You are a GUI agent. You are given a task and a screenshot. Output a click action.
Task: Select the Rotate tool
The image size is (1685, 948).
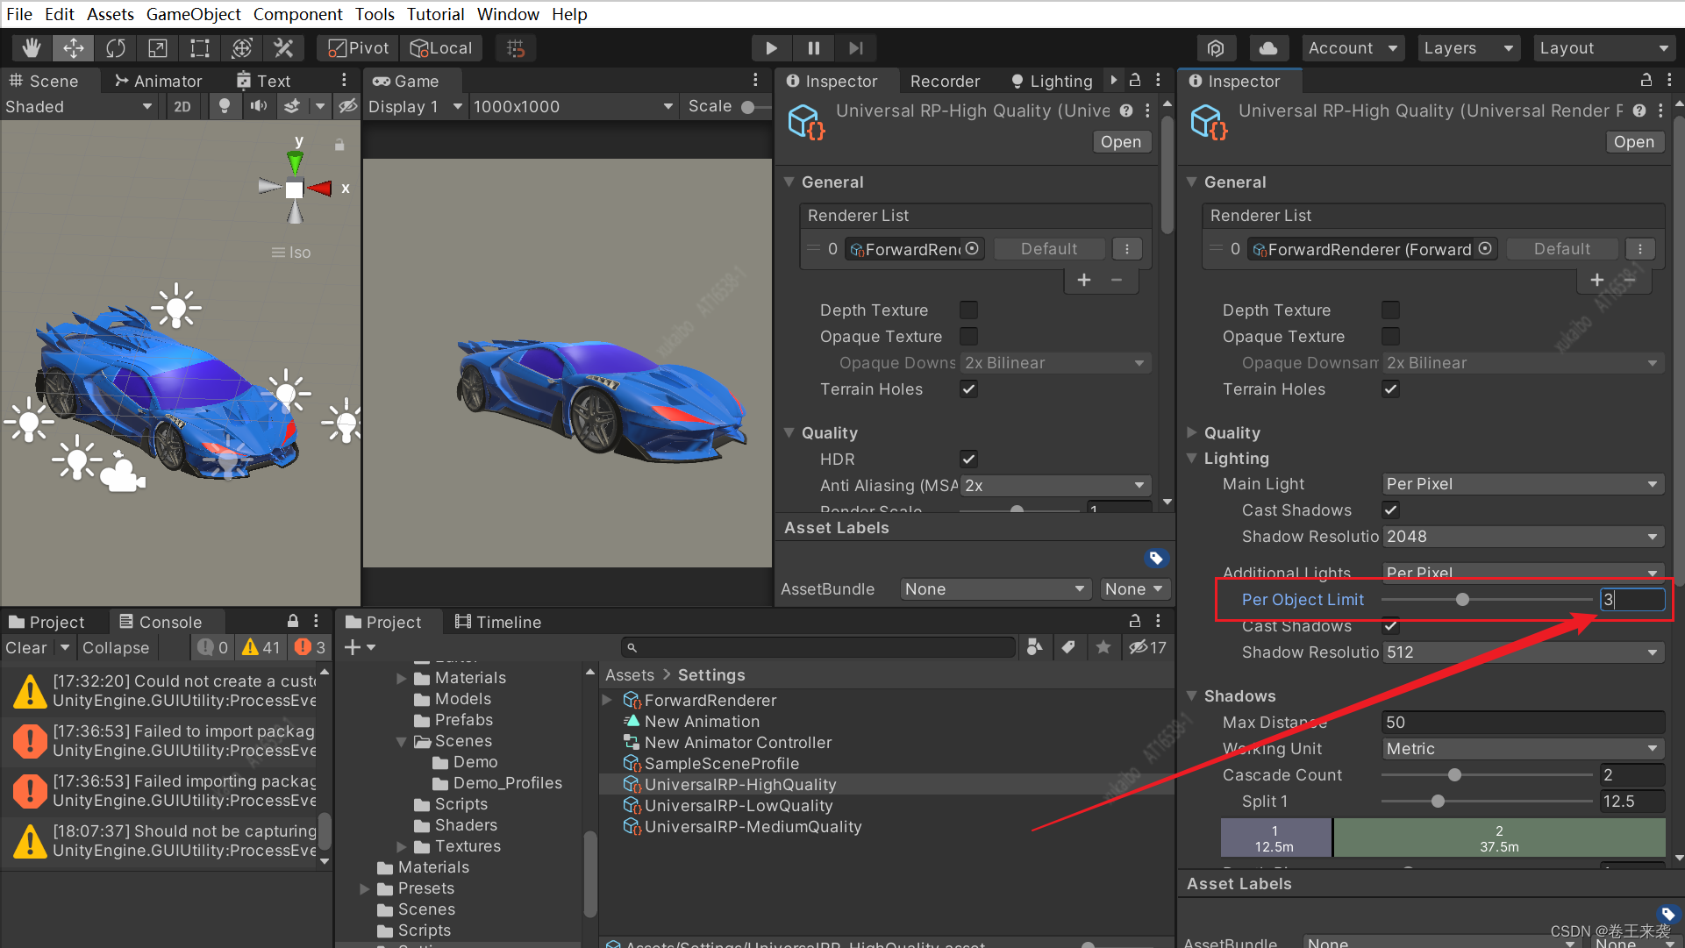[116, 48]
